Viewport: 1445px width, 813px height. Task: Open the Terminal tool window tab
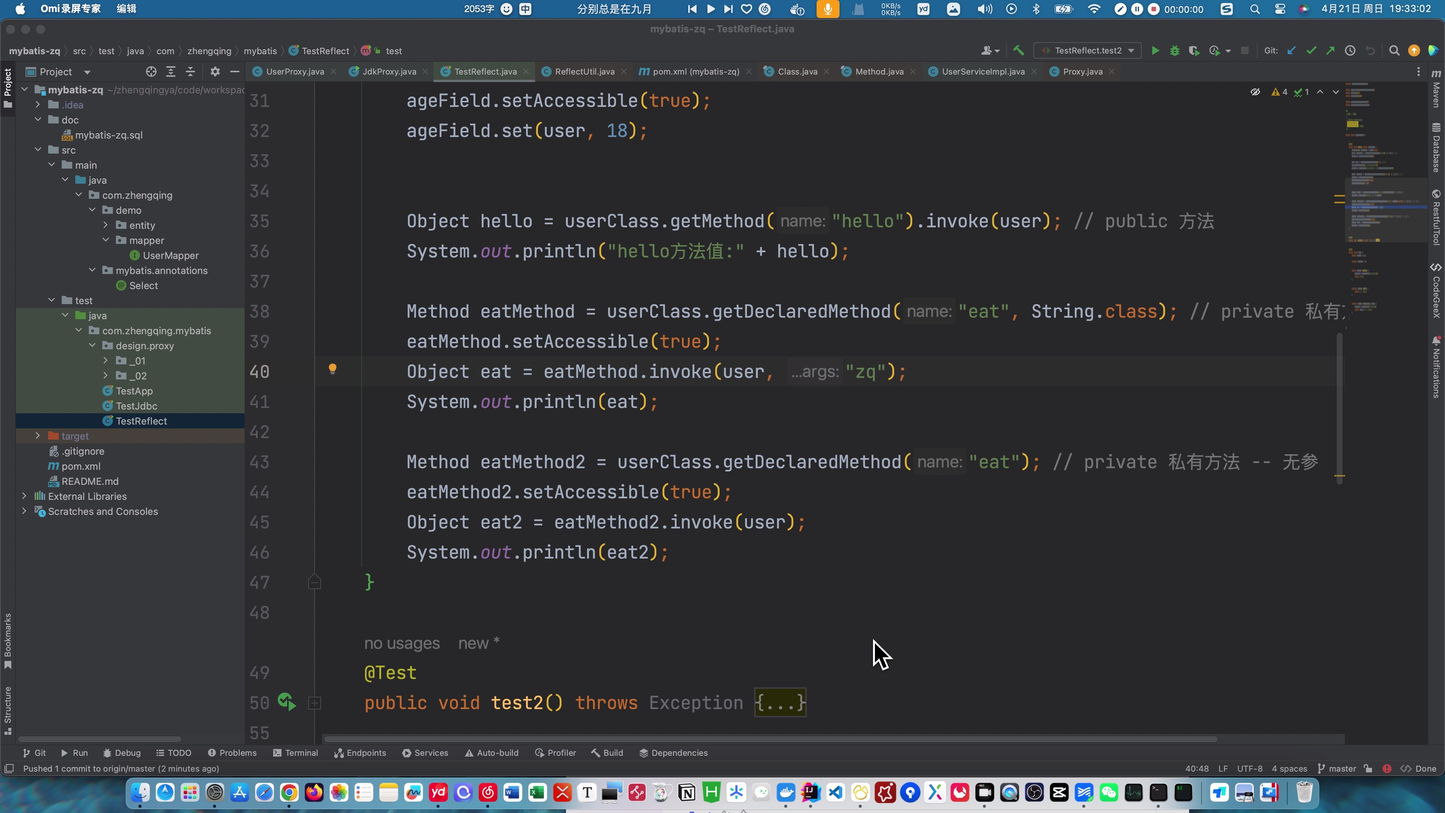point(296,753)
